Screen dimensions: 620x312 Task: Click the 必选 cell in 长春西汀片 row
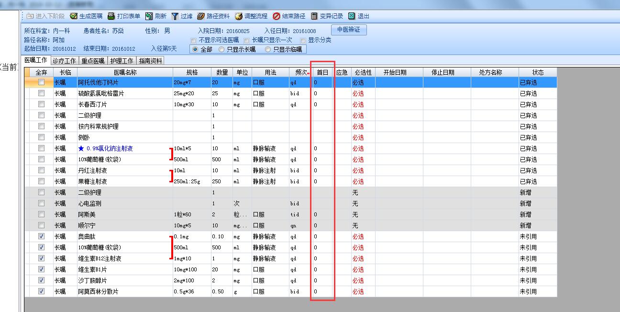pyautogui.click(x=363, y=104)
